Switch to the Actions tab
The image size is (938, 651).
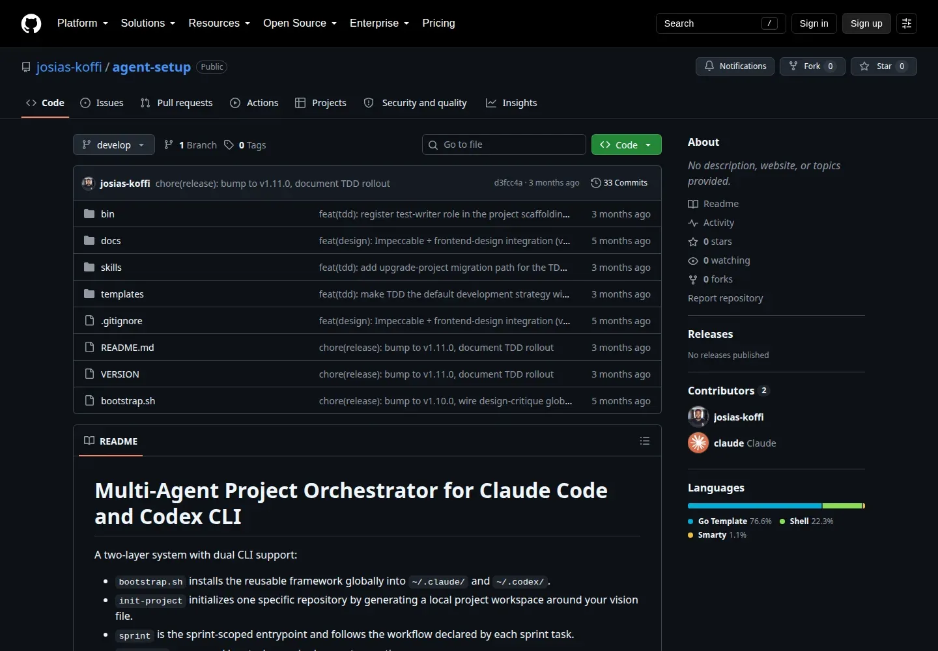click(x=254, y=103)
